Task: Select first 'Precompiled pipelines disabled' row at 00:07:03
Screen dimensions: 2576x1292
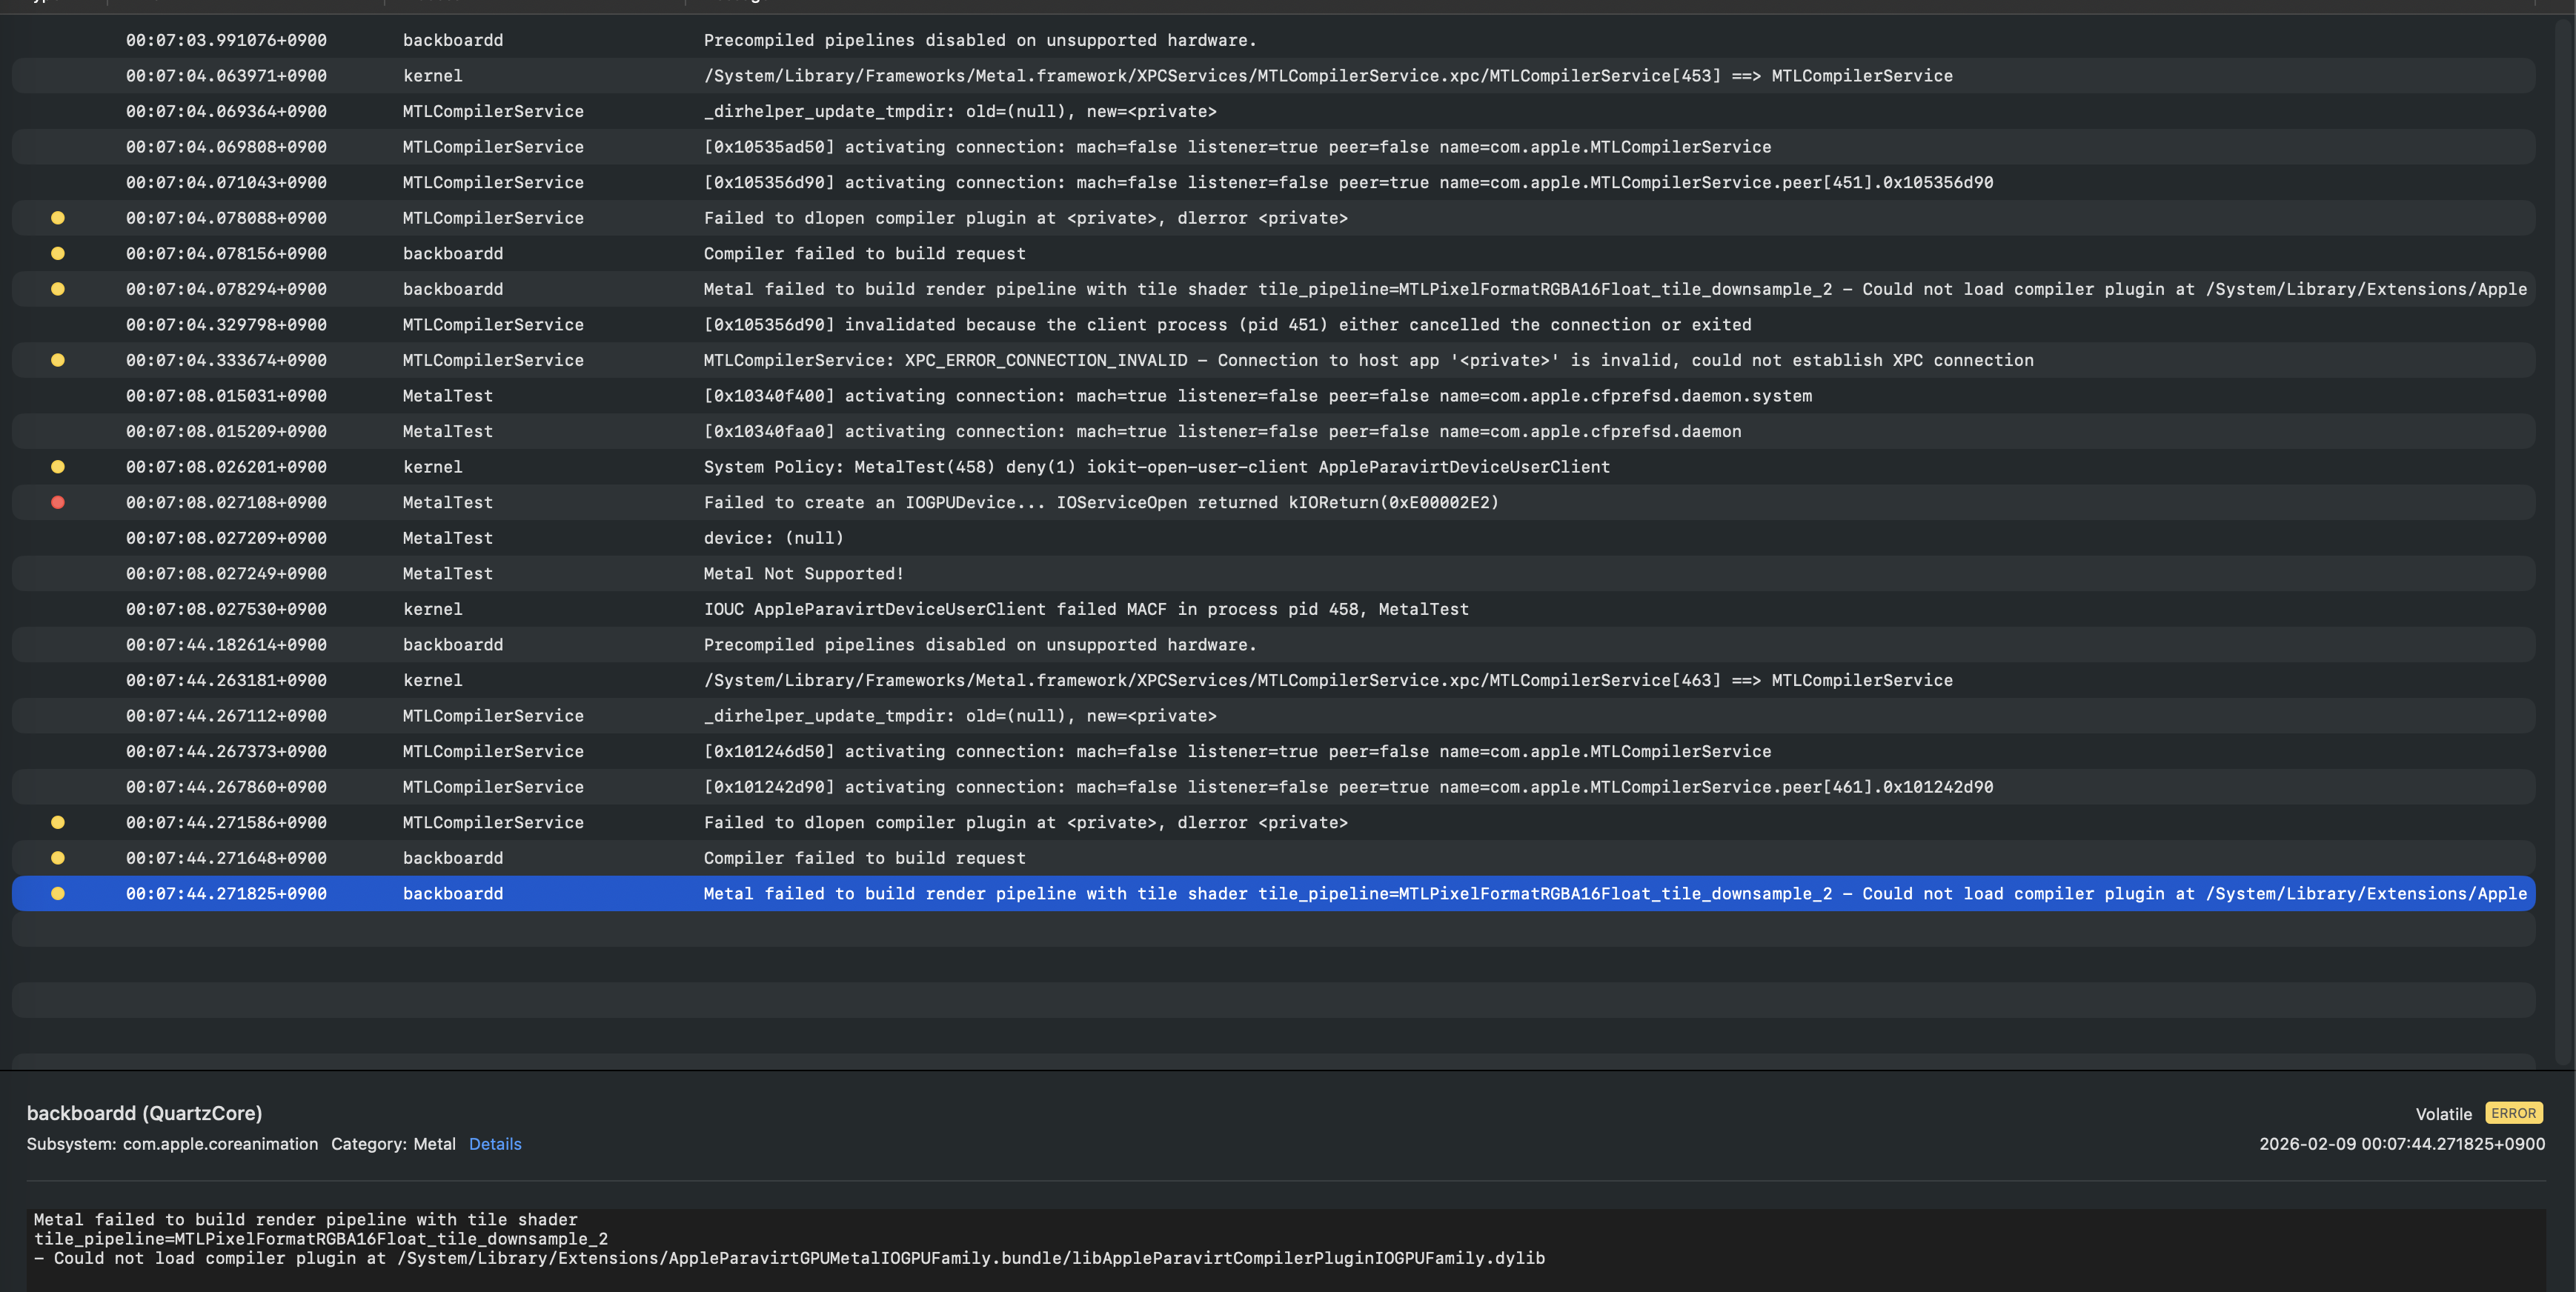Action: (979, 40)
